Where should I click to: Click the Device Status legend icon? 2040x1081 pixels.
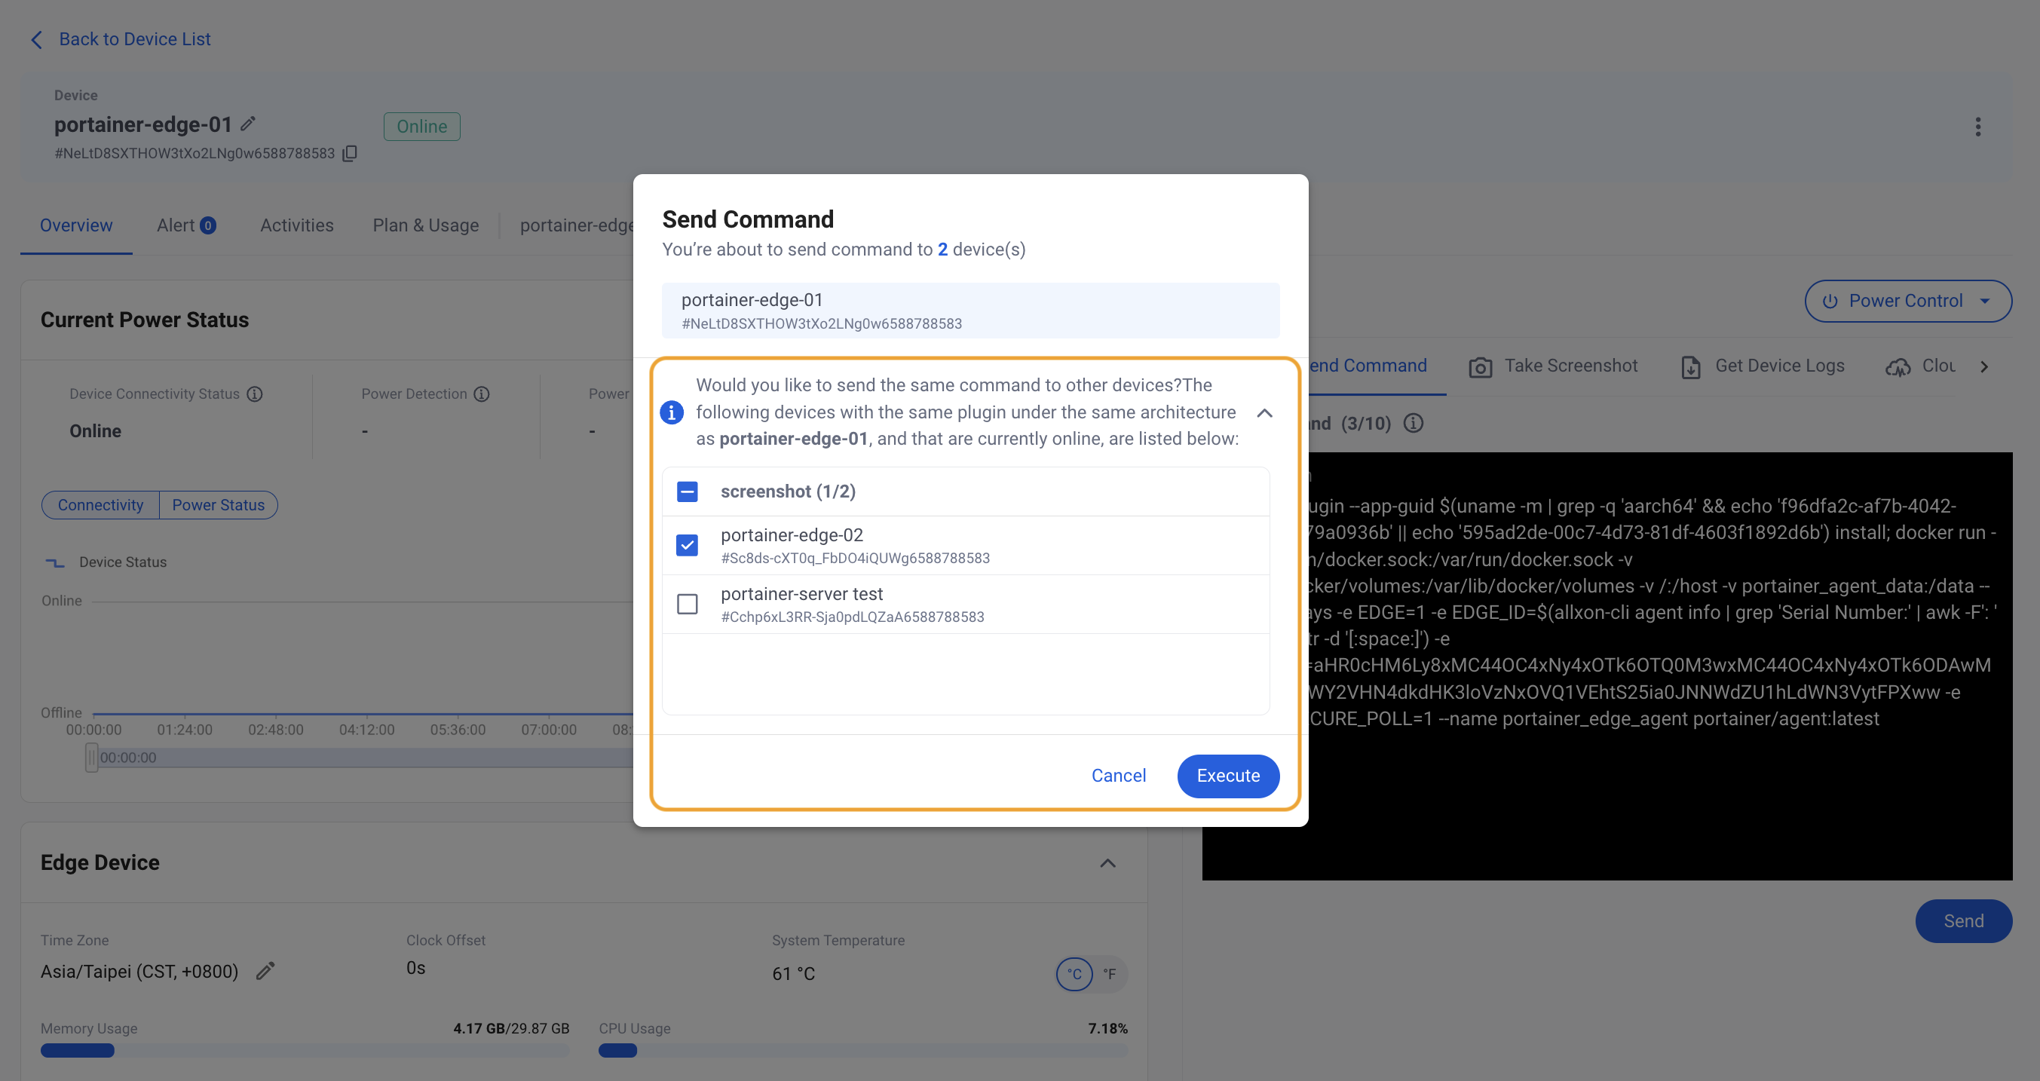pos(54,562)
